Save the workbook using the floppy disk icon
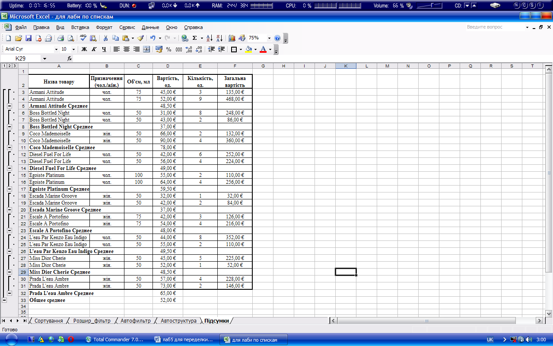553x346 pixels. tap(28, 38)
